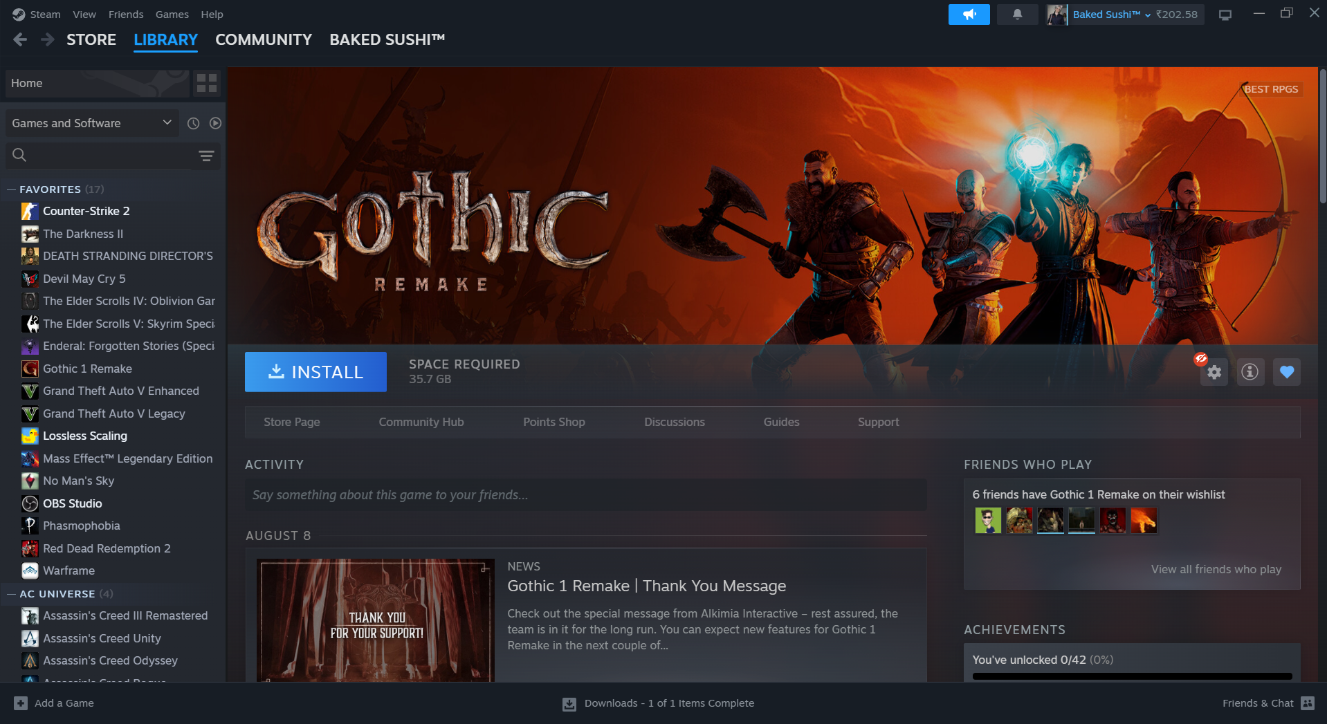The width and height of the screenshot is (1327, 724).
Task: Open the Help menu
Action: pos(212,15)
